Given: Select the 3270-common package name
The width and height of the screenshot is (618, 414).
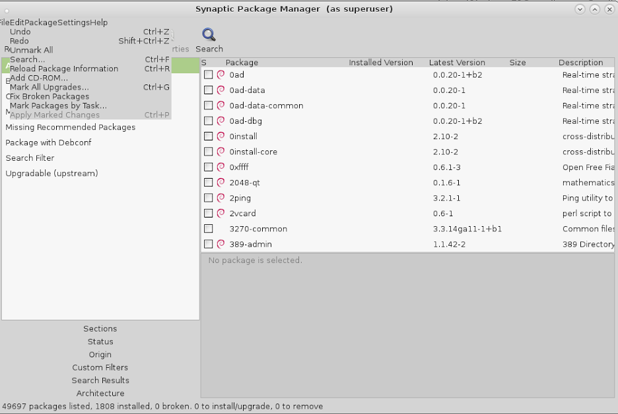Looking at the screenshot, I should pos(258,229).
